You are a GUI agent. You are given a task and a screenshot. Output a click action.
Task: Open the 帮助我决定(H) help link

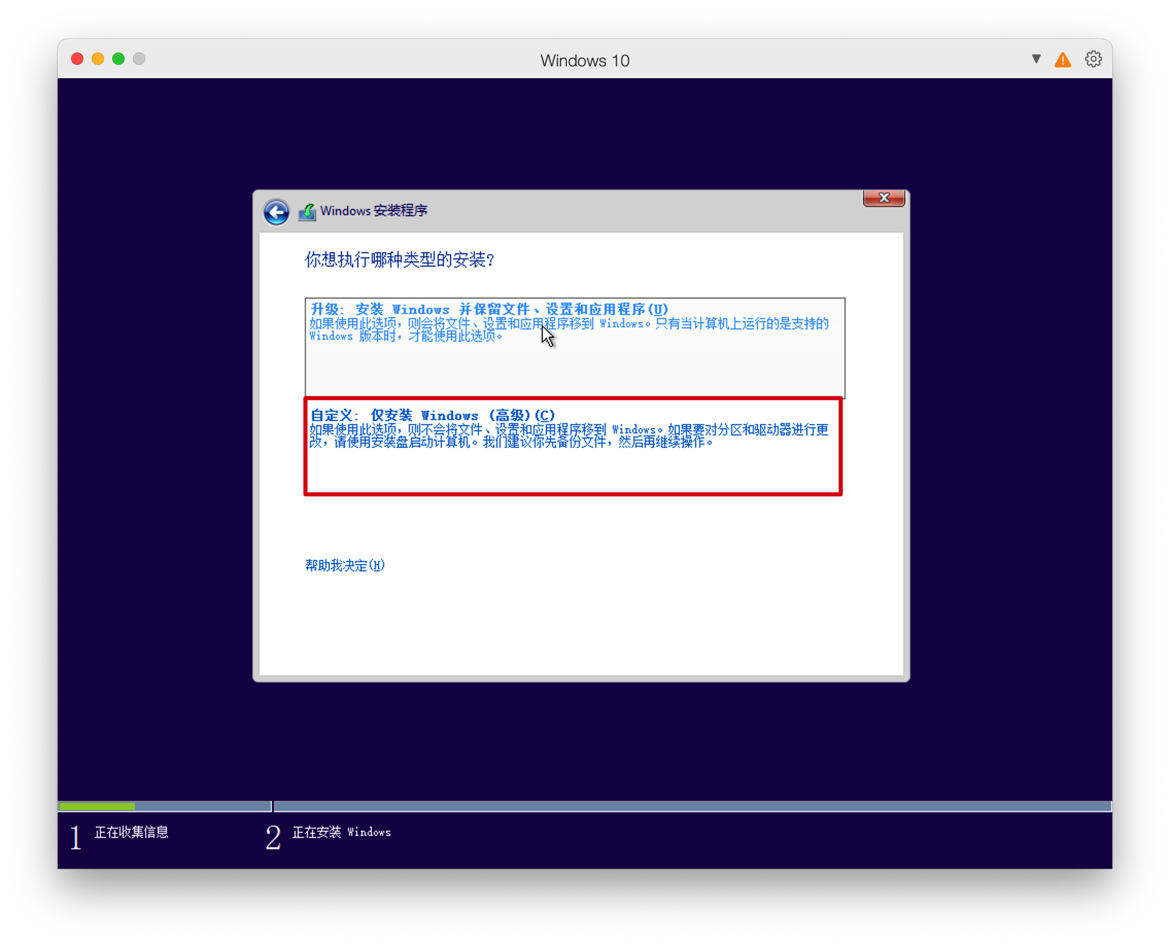345,565
